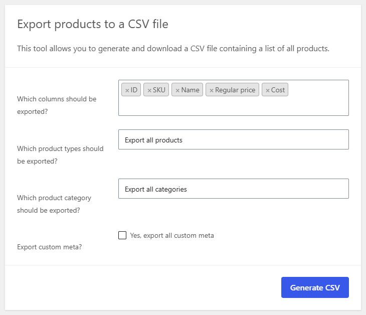Image resolution: width=366 pixels, height=315 pixels.
Task: Click 'Which product category should be exported?' label
Action: [54, 204]
